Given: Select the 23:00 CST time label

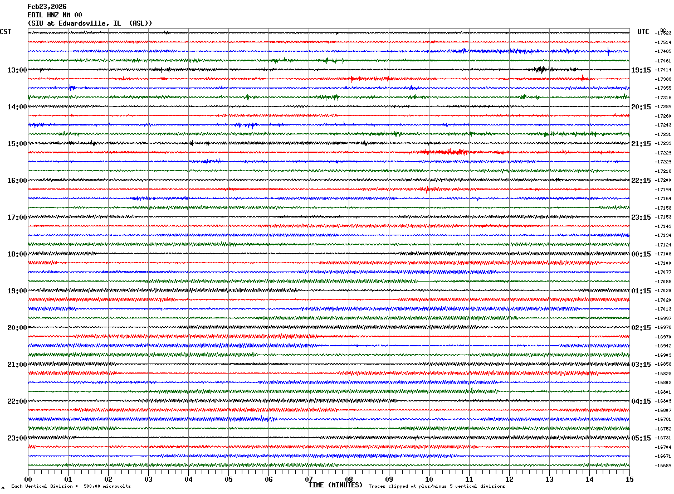Looking at the screenshot, I should (x=17, y=438).
